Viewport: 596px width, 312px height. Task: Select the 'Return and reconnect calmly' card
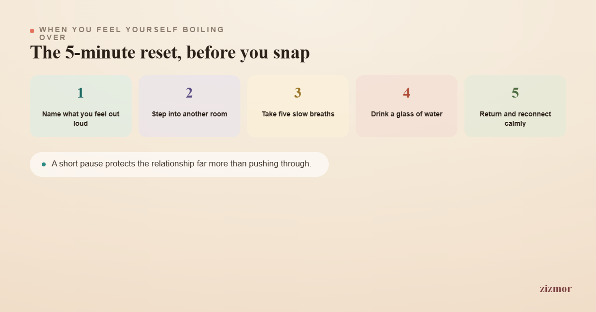[x=515, y=106]
